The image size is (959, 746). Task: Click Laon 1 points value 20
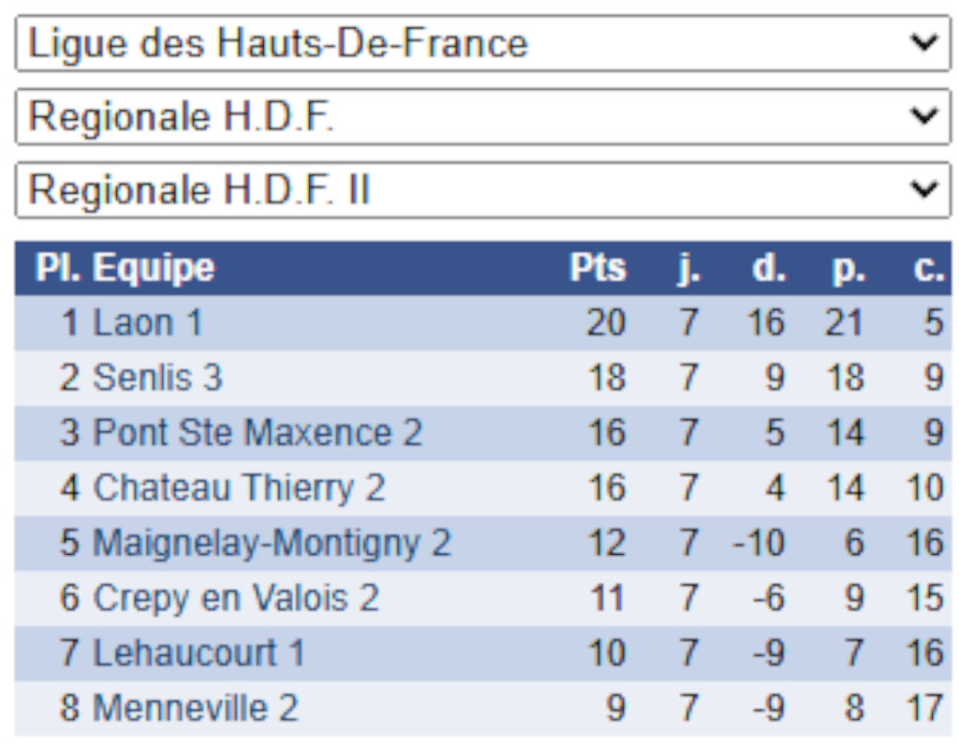coord(605,323)
